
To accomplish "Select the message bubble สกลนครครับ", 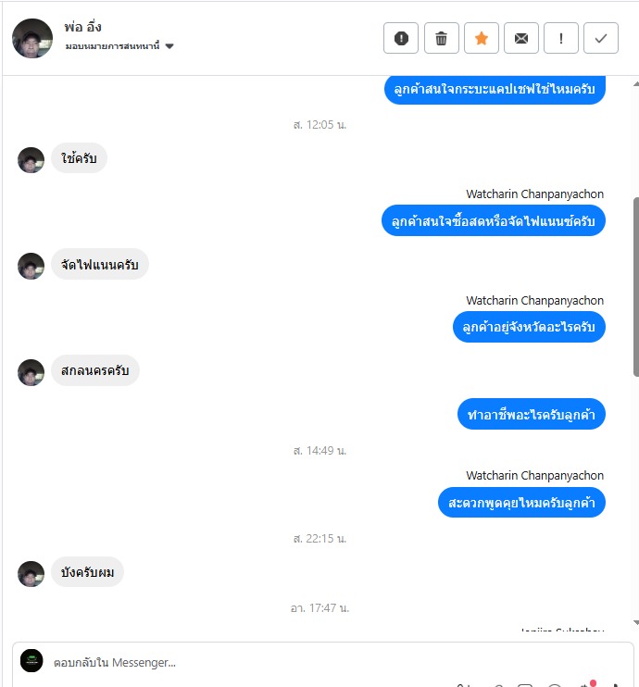I will (x=95, y=370).
